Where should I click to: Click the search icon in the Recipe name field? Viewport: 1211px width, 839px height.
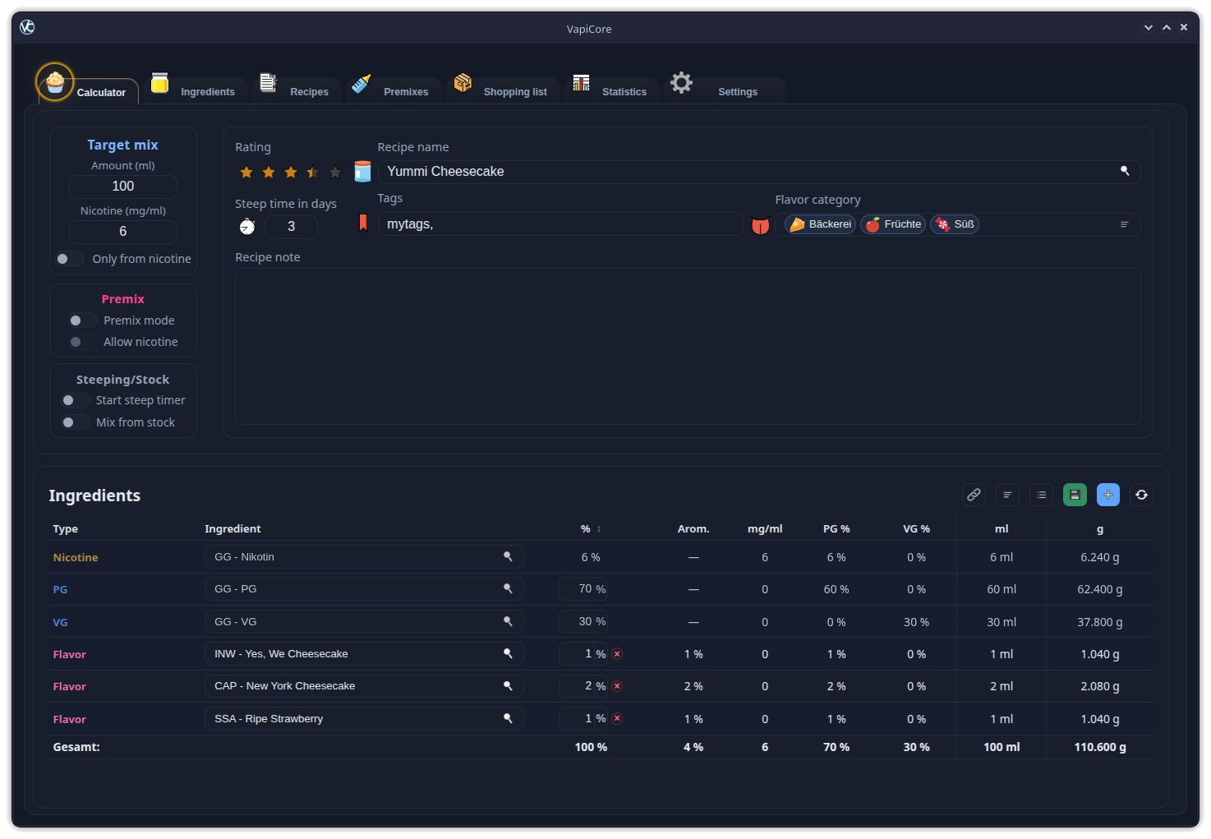tap(1125, 171)
